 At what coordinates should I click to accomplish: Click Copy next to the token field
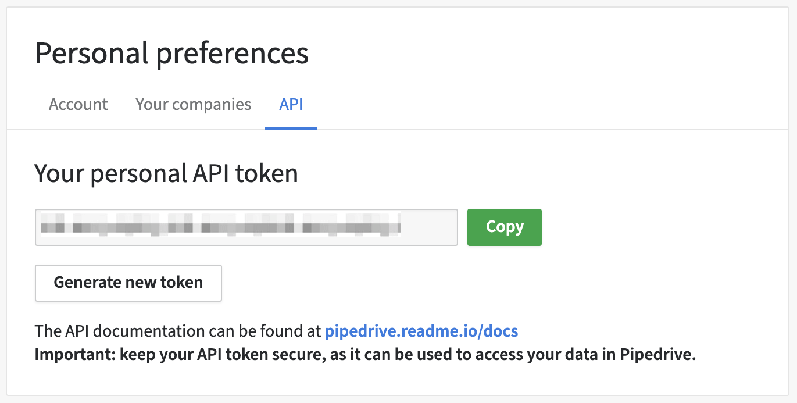pos(503,227)
